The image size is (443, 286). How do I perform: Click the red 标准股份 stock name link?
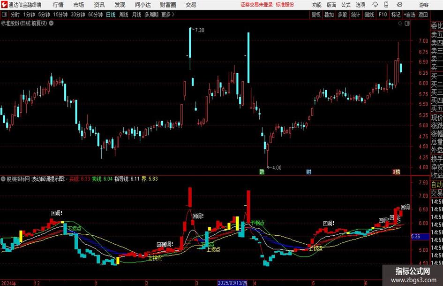point(285,5)
